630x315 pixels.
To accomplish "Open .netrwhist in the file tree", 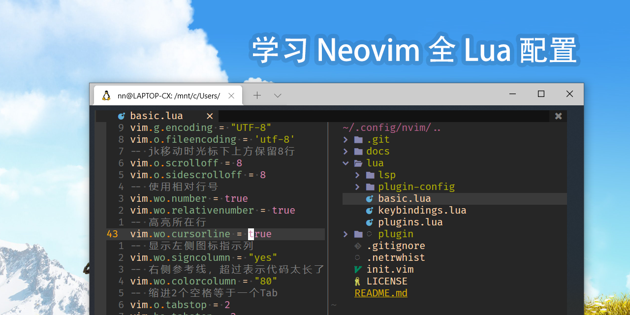I will tap(396, 258).
